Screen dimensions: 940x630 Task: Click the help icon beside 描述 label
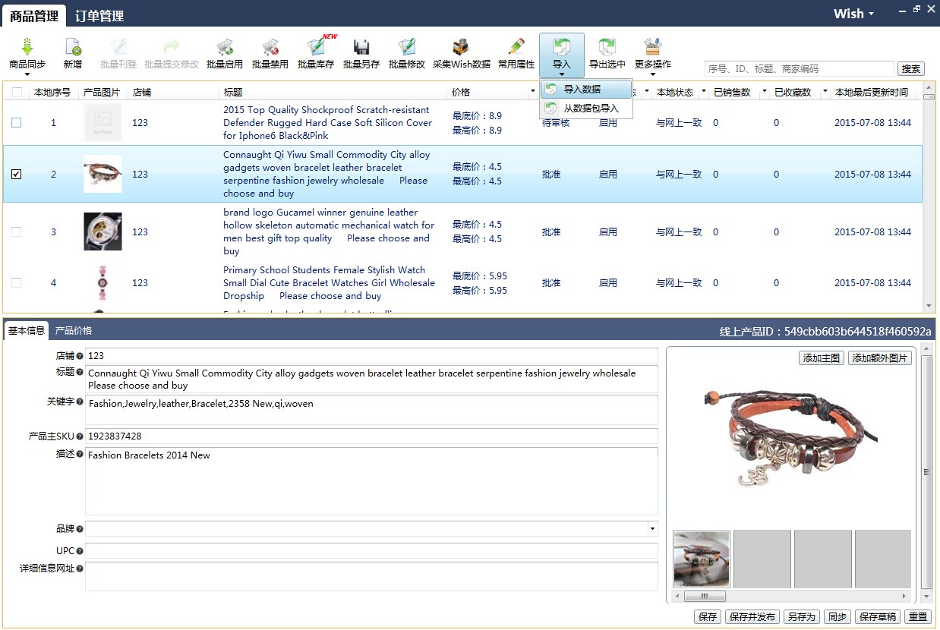coord(80,454)
